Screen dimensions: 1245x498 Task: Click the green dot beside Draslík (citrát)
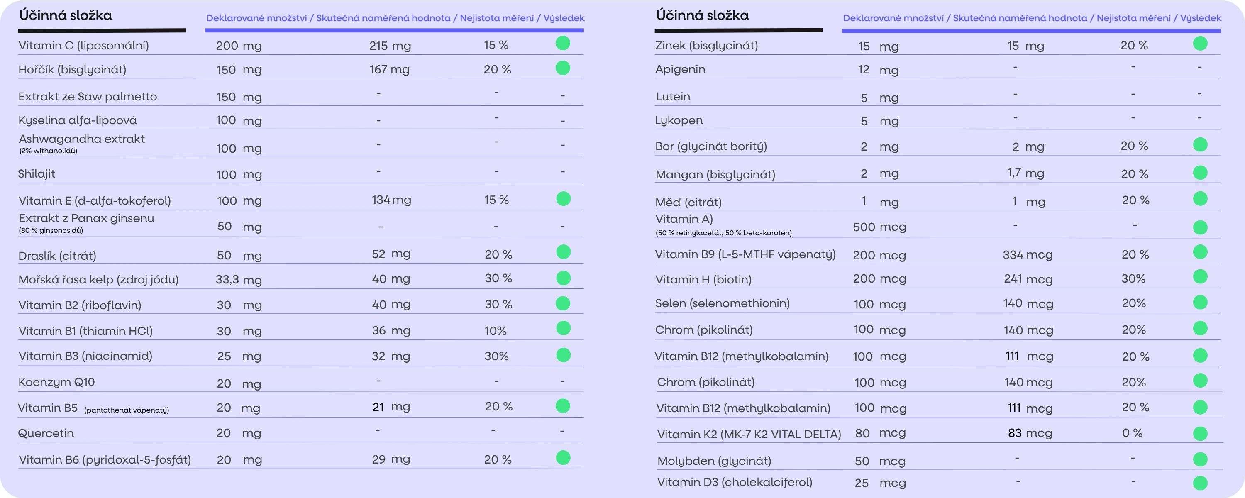pyautogui.click(x=563, y=252)
